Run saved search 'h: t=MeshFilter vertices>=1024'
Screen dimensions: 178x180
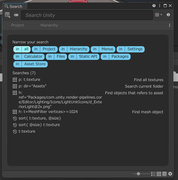[x=48, y=112]
